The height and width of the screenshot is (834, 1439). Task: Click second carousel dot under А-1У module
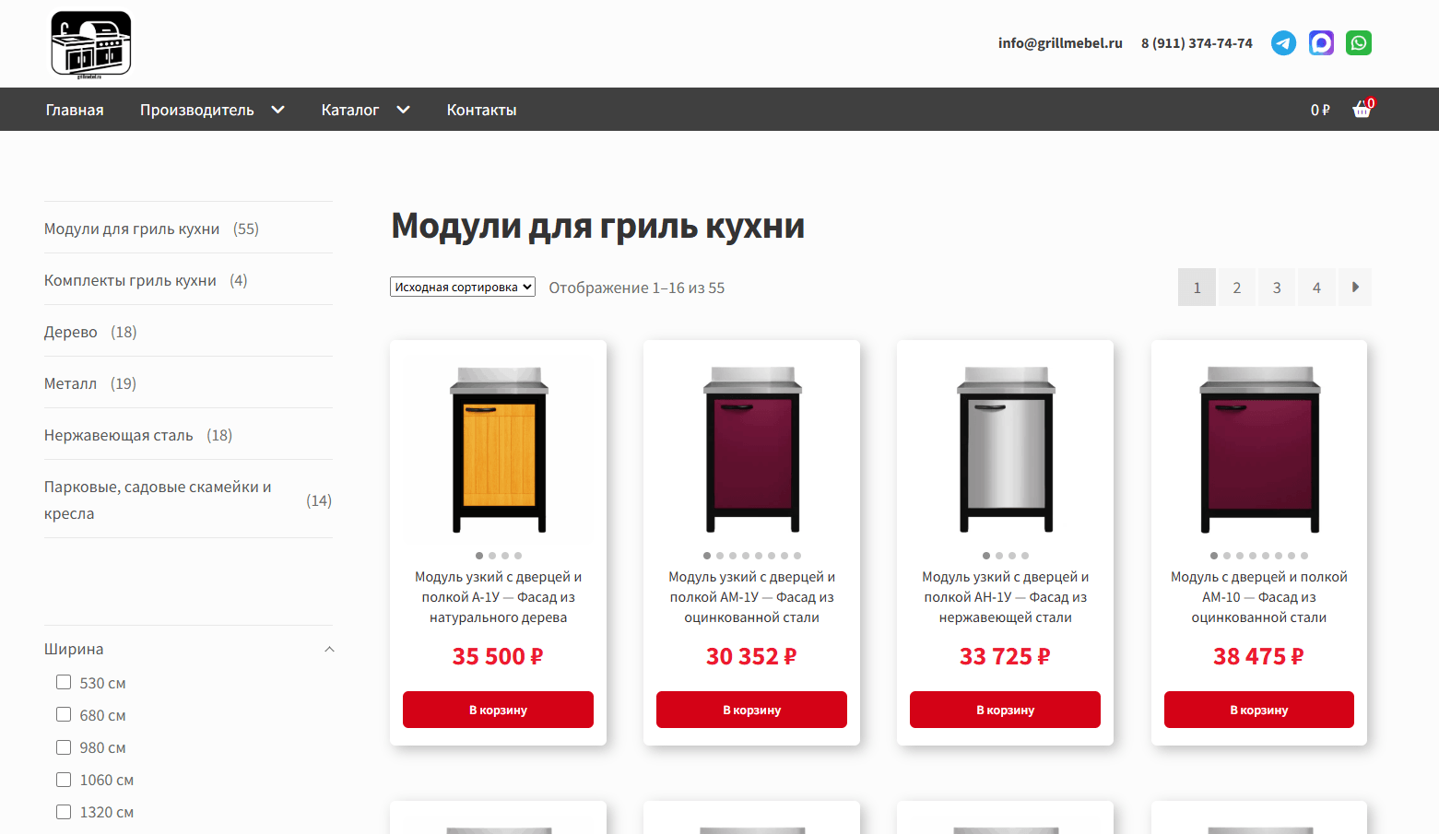click(x=492, y=556)
